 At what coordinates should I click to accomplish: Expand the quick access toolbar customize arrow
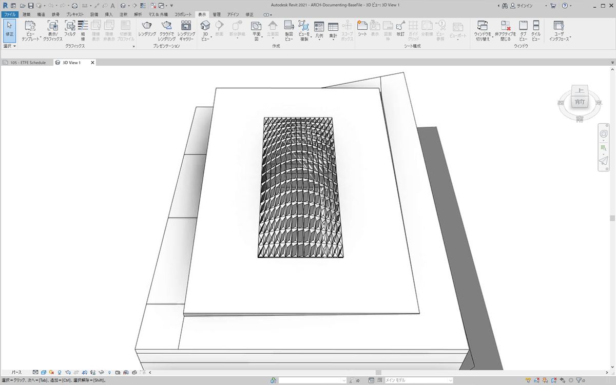(x=171, y=5)
